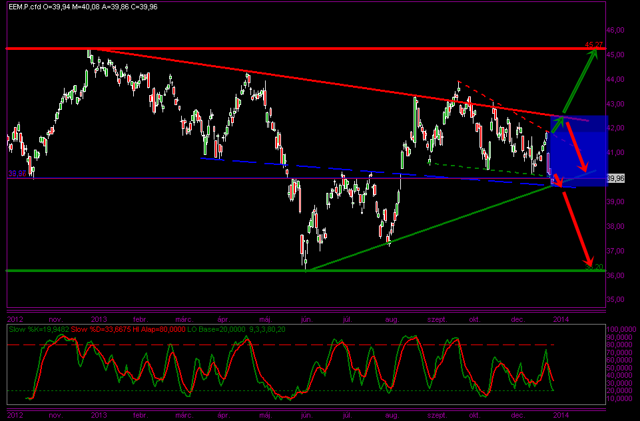Image resolution: width=640 pixels, height=421 pixels.
Task: Select the rising green trendline from the June low
Action: click(x=426, y=228)
